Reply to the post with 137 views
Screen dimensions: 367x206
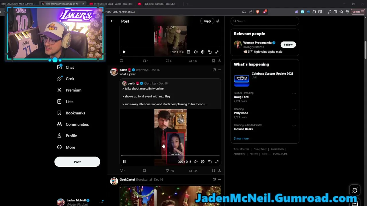pyautogui.click(x=122, y=61)
